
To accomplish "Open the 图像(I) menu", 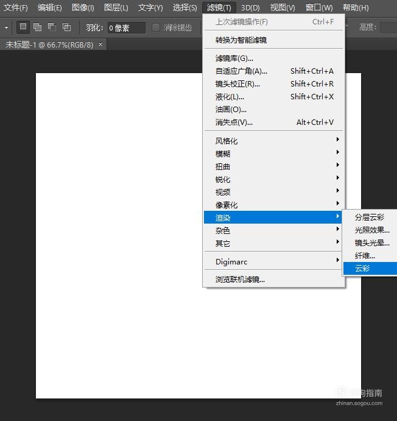I will click(x=83, y=8).
